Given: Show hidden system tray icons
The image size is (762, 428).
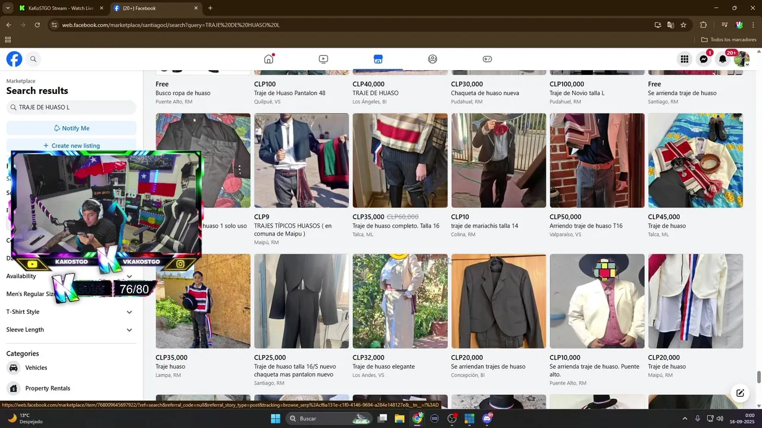Looking at the screenshot, I should coord(685,418).
